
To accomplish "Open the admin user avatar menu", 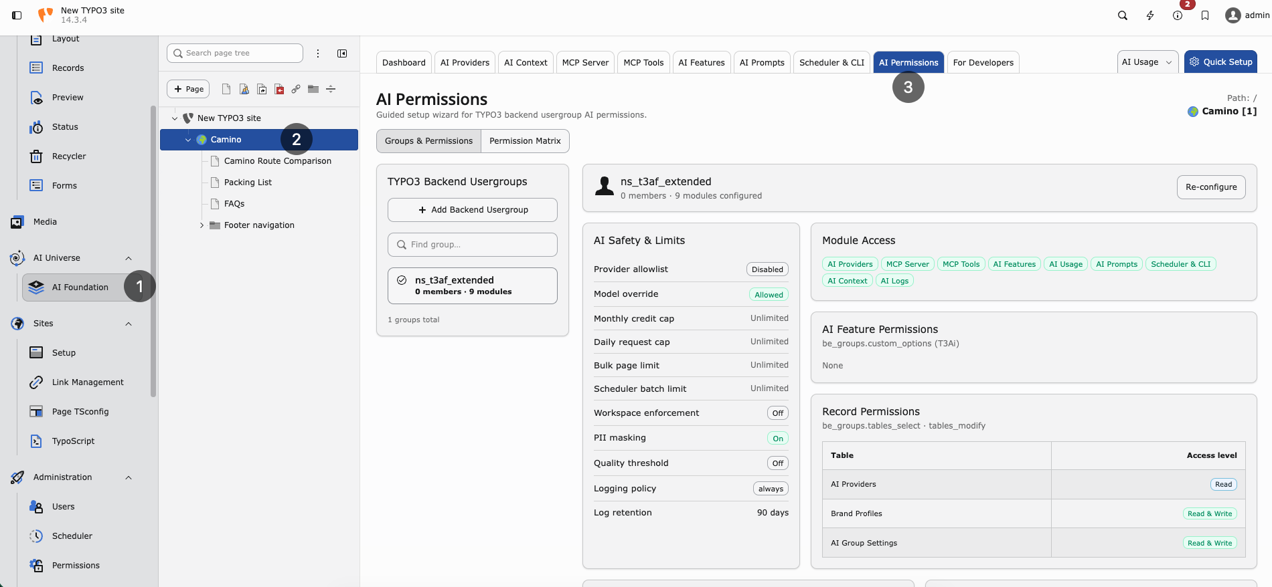I will (1247, 15).
